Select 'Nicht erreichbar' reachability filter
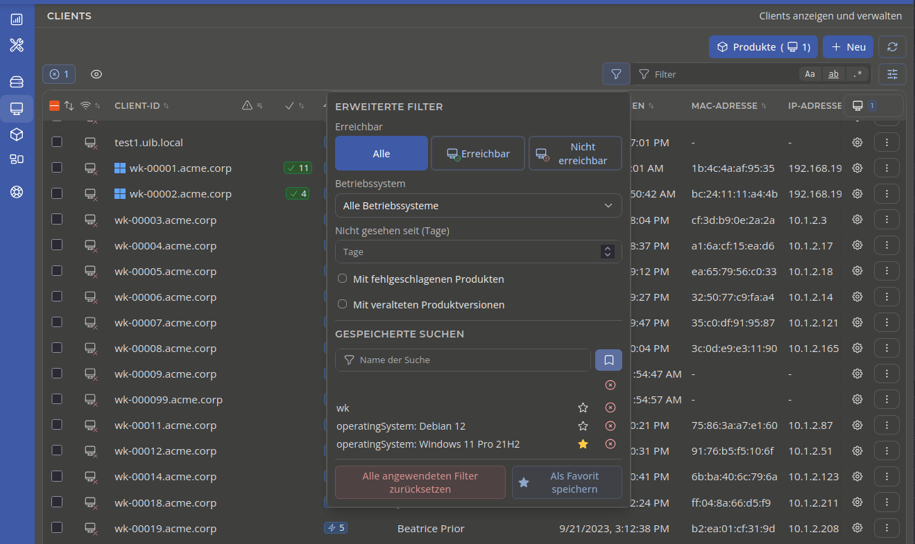This screenshot has width=915, height=544. click(x=575, y=153)
